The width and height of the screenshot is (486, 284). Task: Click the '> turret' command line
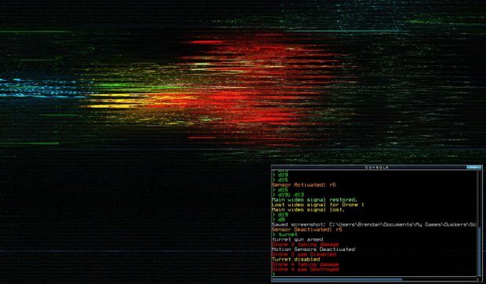pyautogui.click(x=285, y=235)
